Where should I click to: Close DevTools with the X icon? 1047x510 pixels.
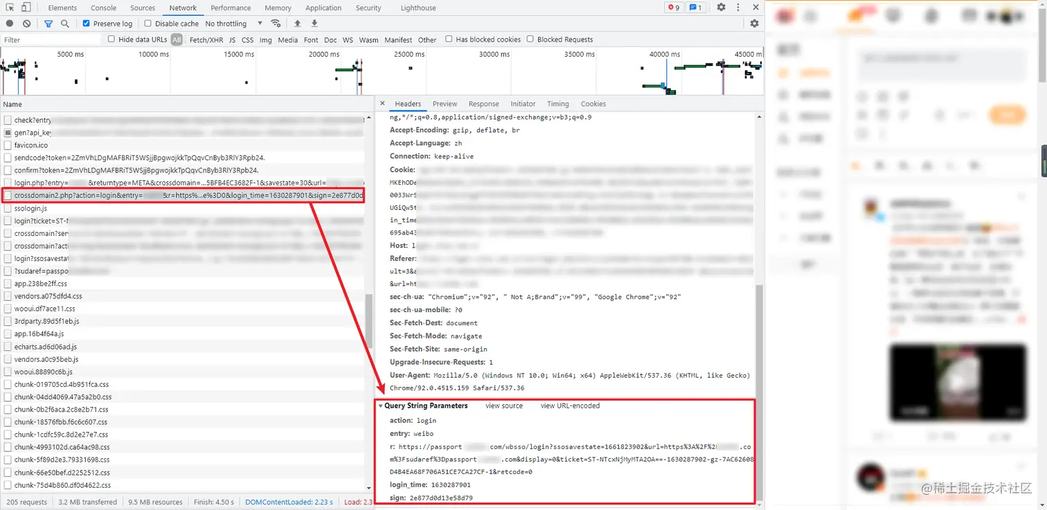[755, 8]
